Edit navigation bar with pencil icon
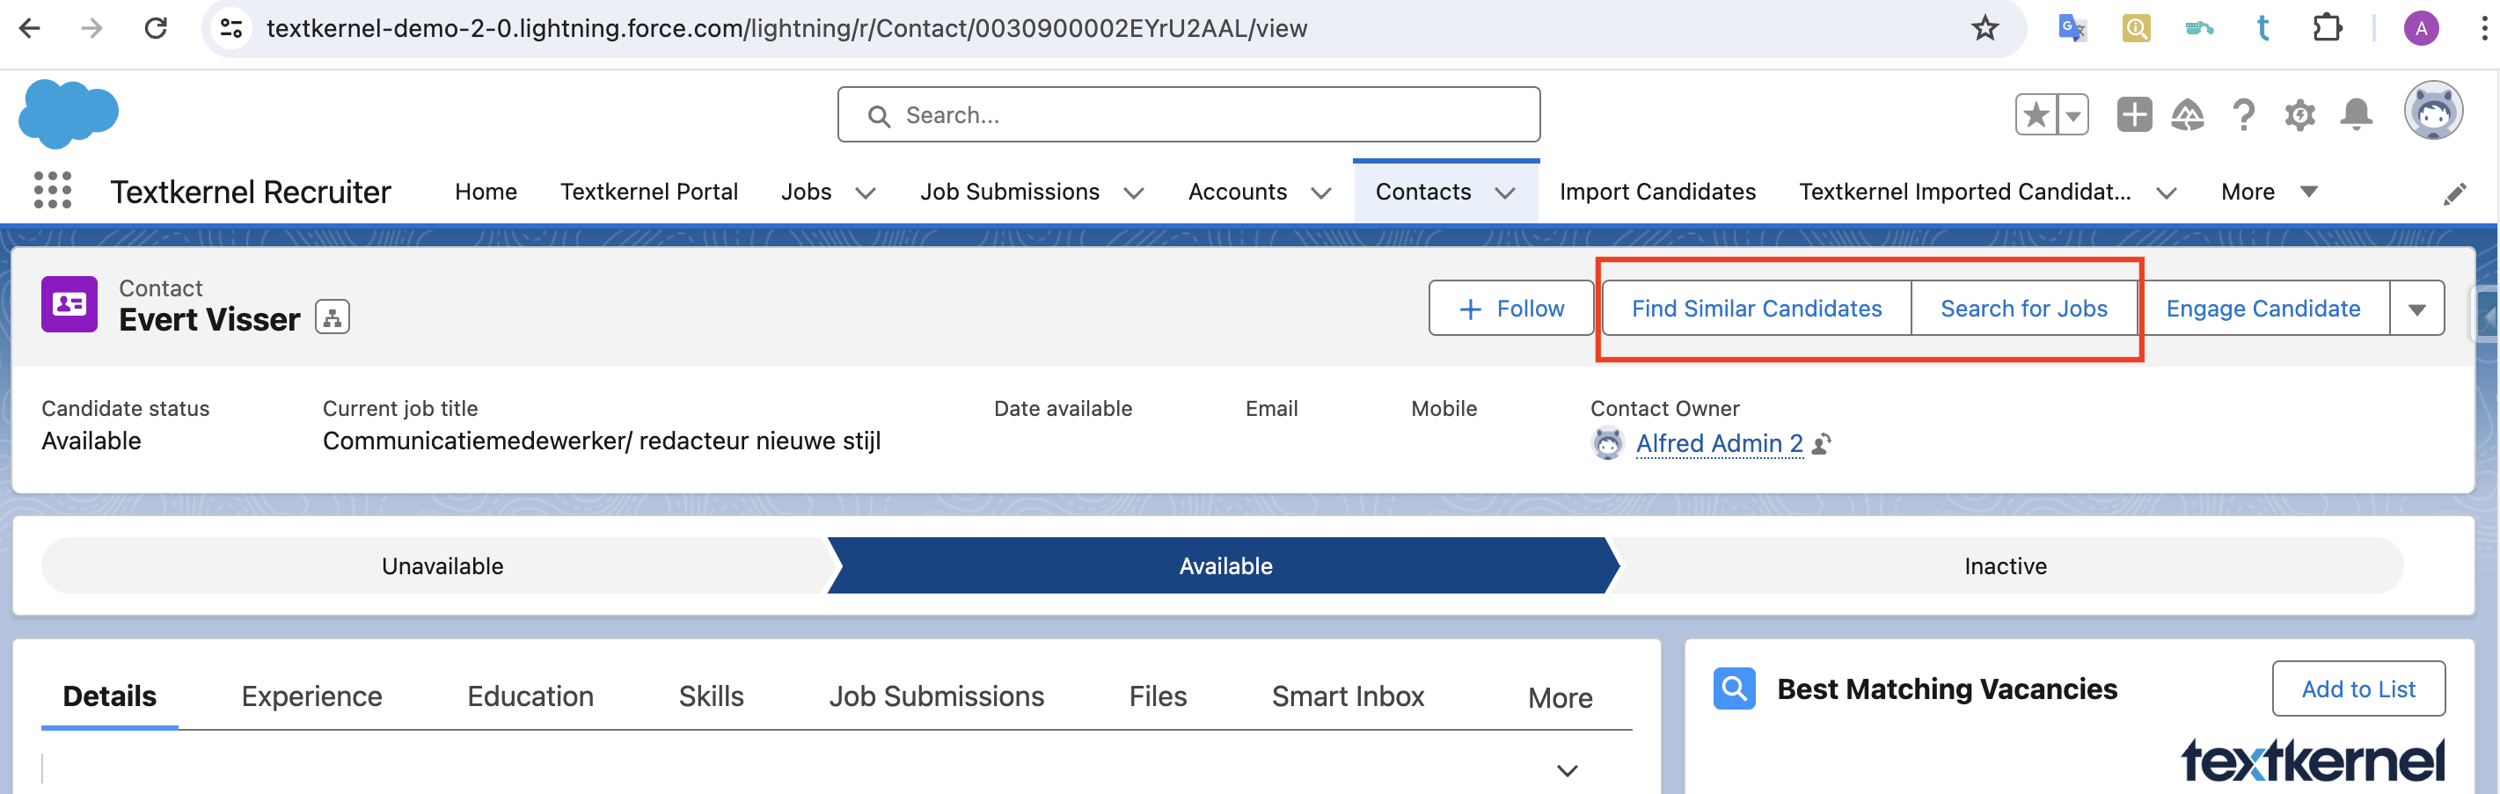The image size is (2500, 794). tap(2454, 193)
